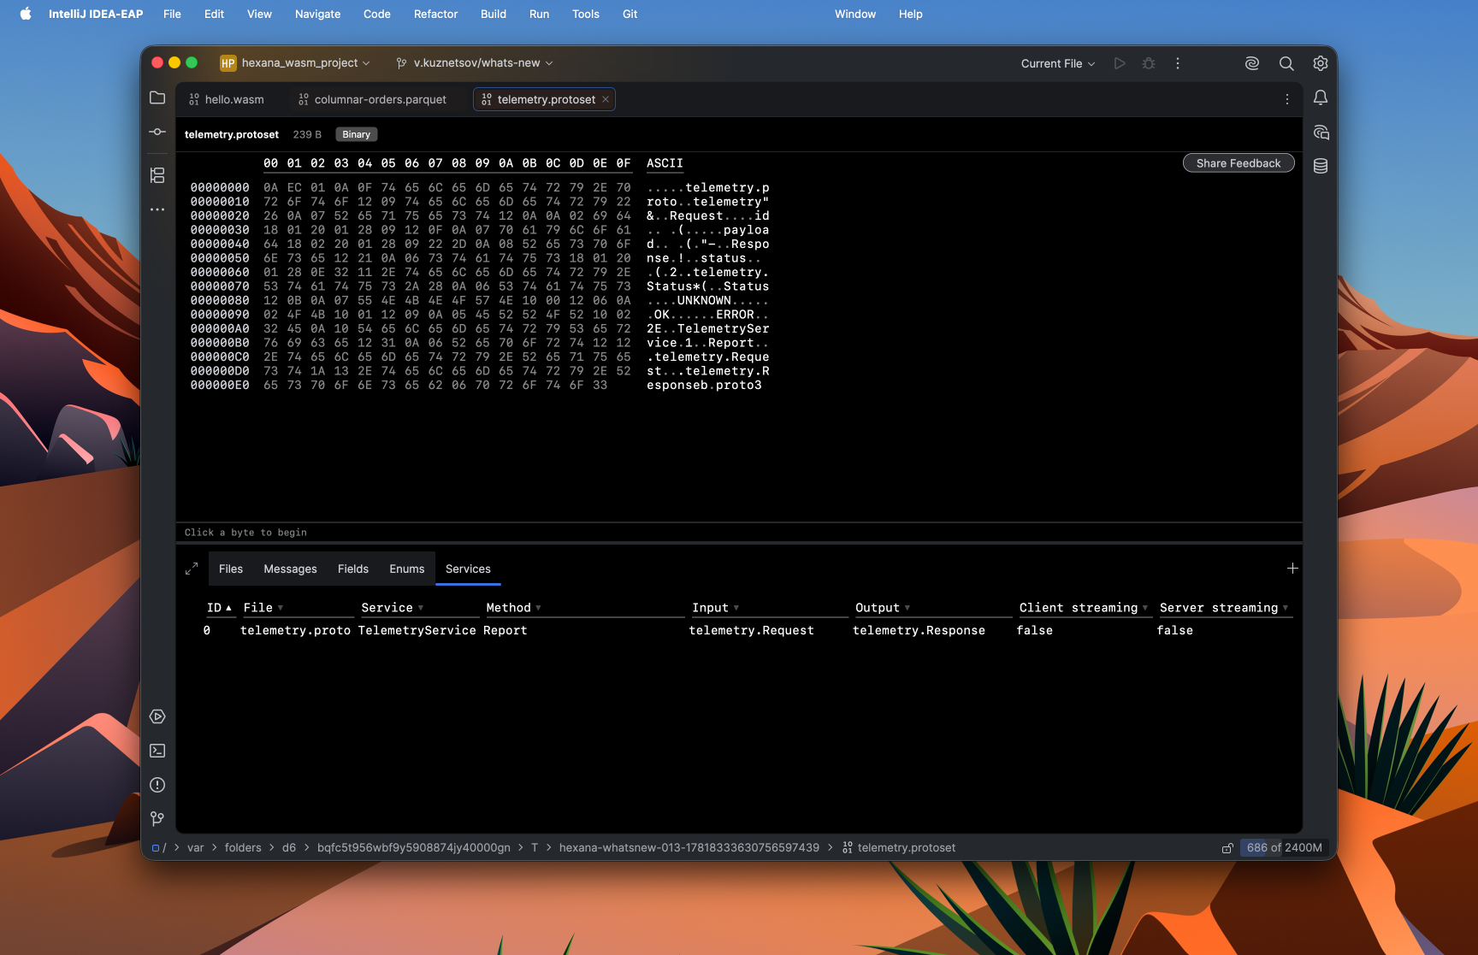The height and width of the screenshot is (955, 1478).
Task: Select the Services tab
Action: click(468, 569)
